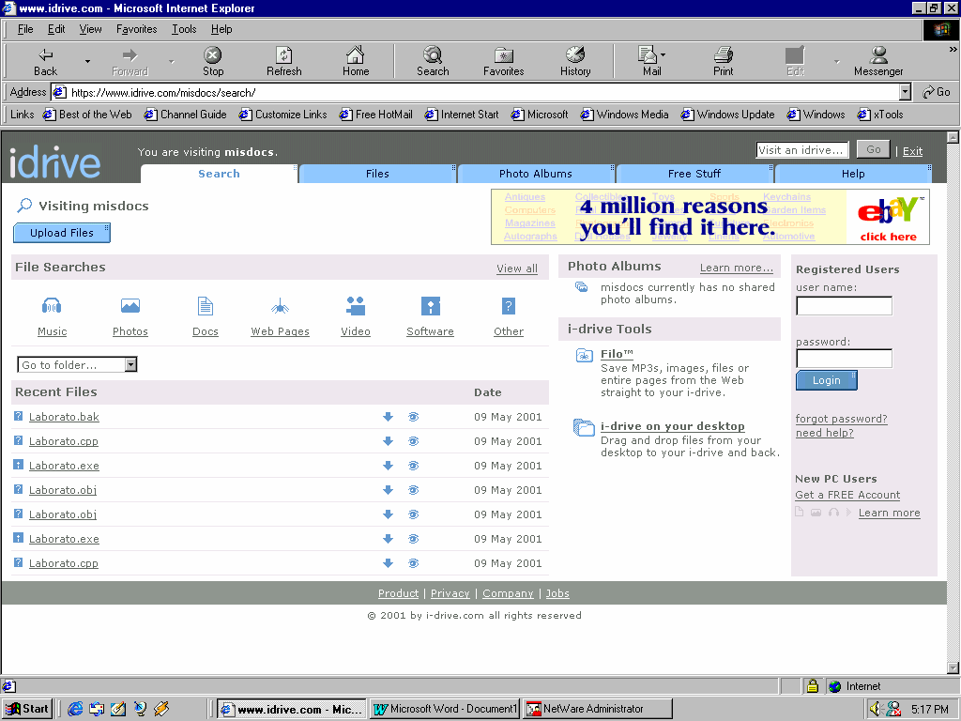
Task: Open the Software file search icon
Action: tap(431, 306)
